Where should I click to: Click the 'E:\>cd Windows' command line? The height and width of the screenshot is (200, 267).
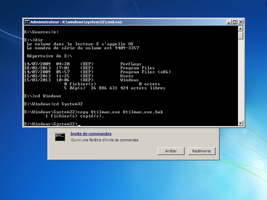(43, 96)
